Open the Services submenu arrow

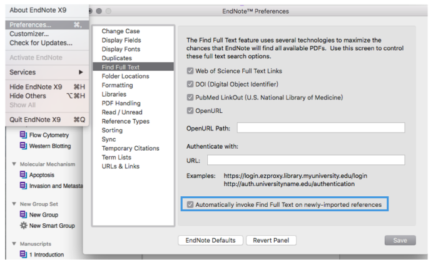[x=81, y=72]
